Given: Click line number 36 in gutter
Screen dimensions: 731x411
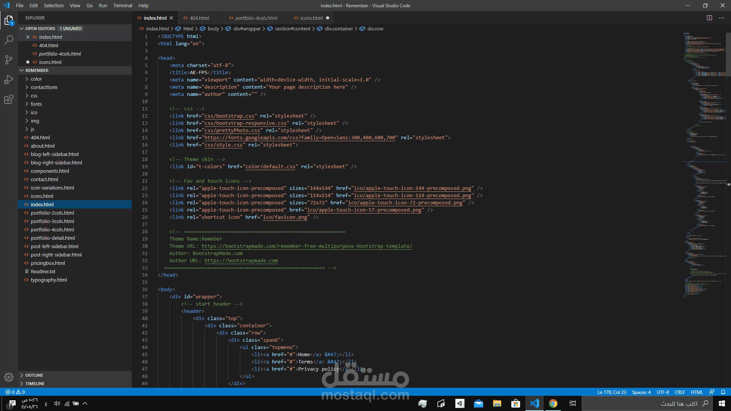Looking at the screenshot, I should [x=145, y=289].
